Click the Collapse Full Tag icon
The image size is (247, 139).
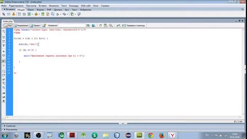pos(3,37)
